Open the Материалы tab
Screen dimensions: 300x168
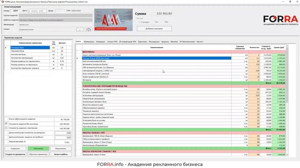[89, 42]
